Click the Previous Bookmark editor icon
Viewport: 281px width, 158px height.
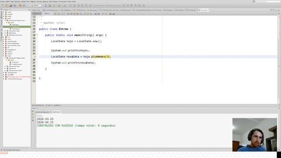pos(85,14)
